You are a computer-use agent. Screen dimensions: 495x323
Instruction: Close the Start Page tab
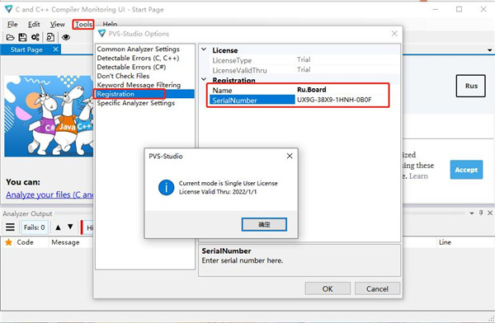55,49
